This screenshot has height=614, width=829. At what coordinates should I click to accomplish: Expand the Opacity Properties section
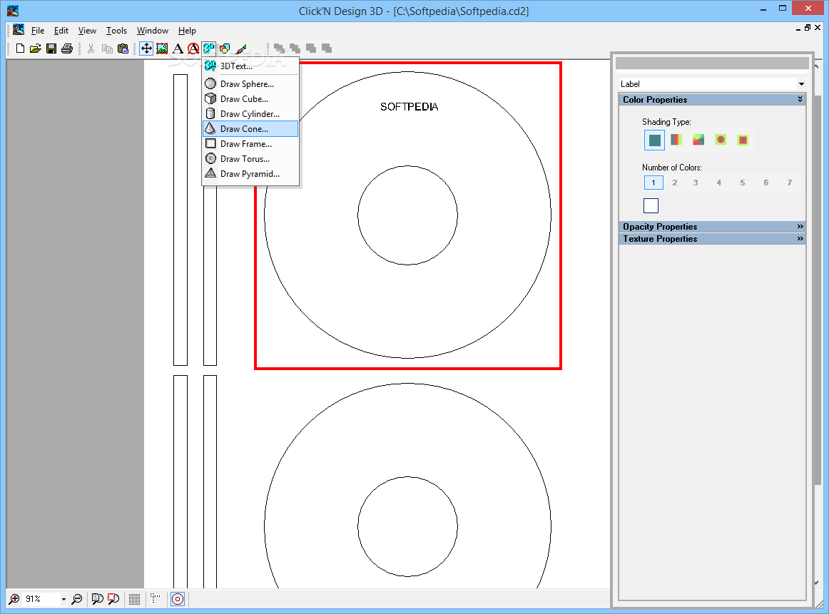[800, 226]
